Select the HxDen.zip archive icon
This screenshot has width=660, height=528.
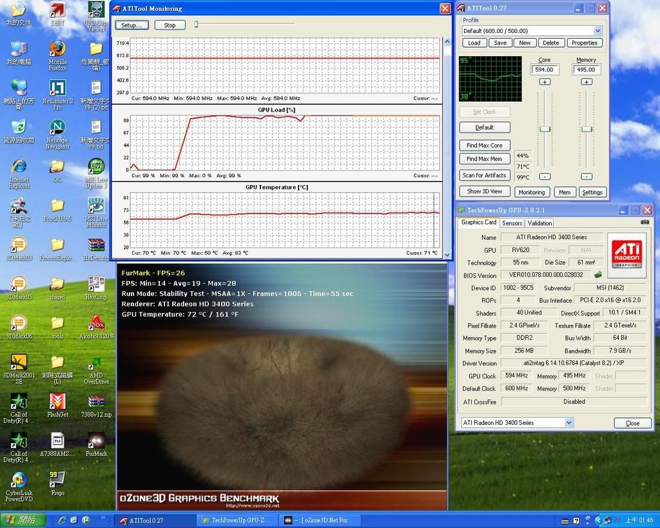point(97,248)
